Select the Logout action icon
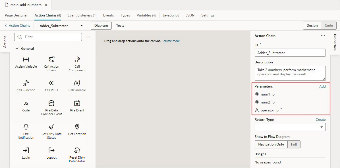 pos(51,150)
